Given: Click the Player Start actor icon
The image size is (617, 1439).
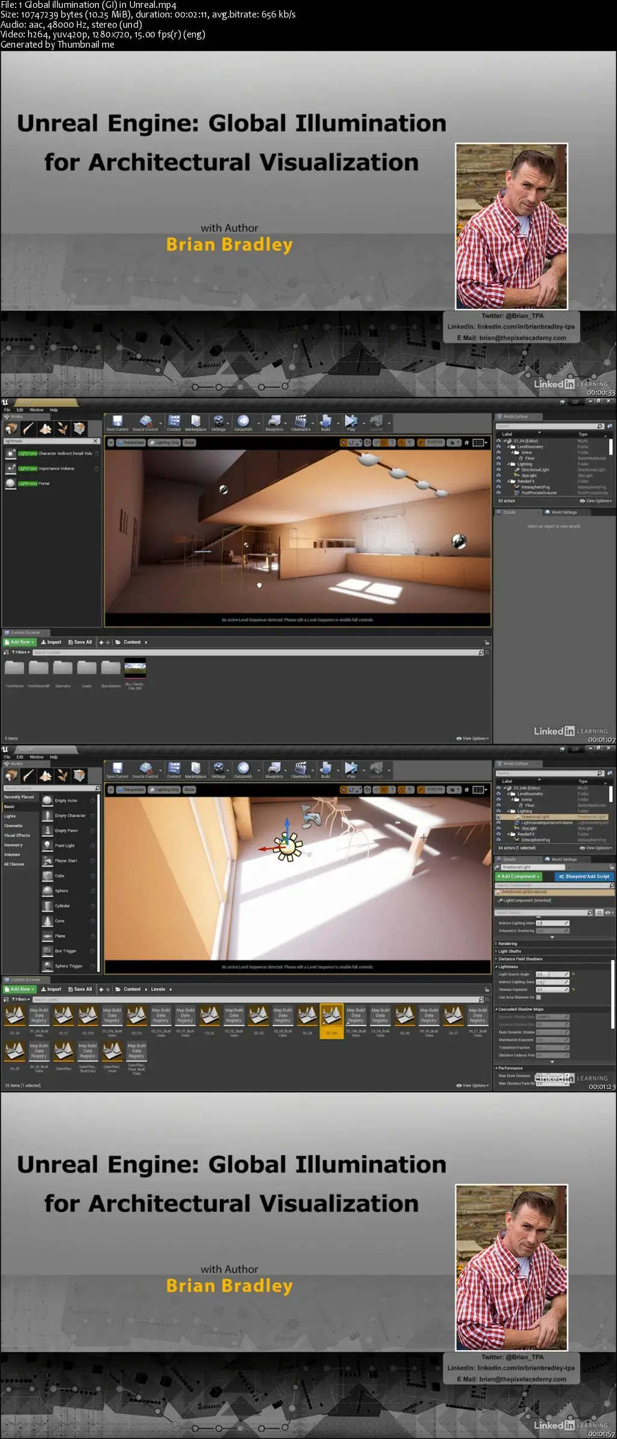Looking at the screenshot, I should [48, 861].
